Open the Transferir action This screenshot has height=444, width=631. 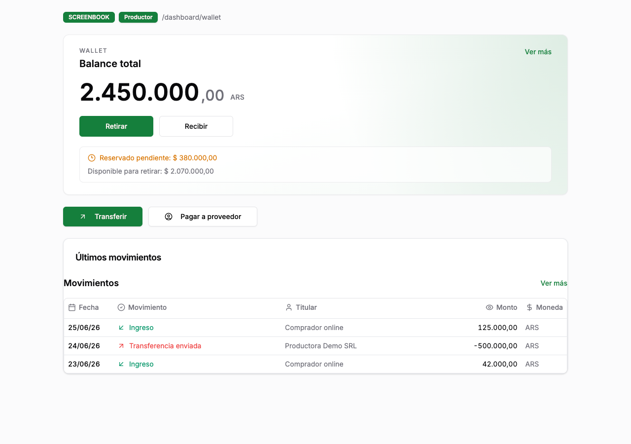(103, 217)
